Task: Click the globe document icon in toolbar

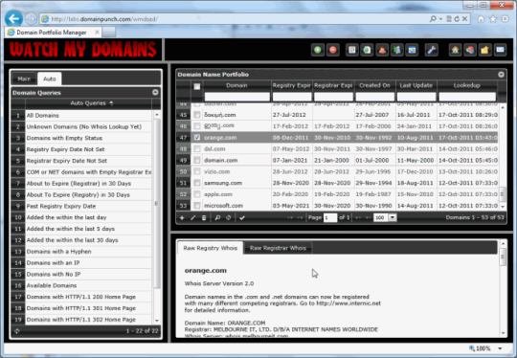Action: tap(367, 50)
